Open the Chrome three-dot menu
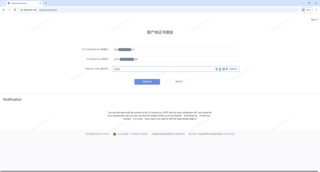 (x=316, y=10)
